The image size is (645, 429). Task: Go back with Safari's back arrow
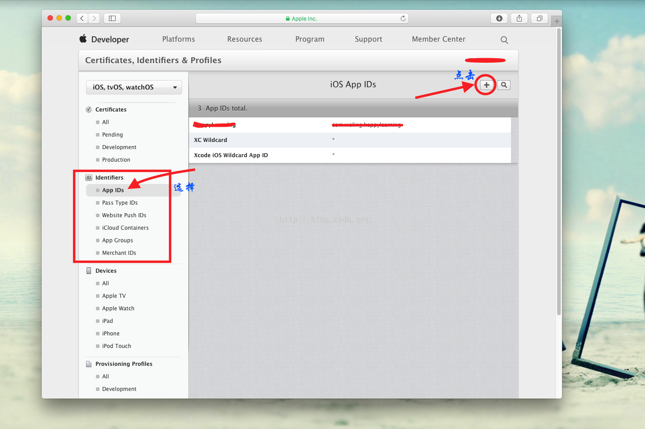[82, 18]
